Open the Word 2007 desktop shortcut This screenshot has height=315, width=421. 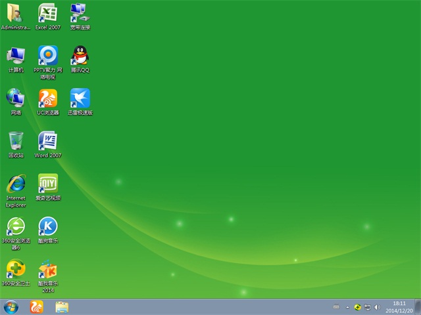coord(47,141)
